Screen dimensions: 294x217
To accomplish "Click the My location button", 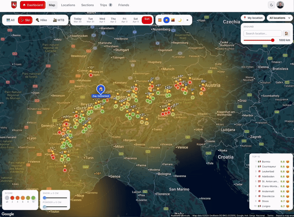I will [x=253, y=18].
